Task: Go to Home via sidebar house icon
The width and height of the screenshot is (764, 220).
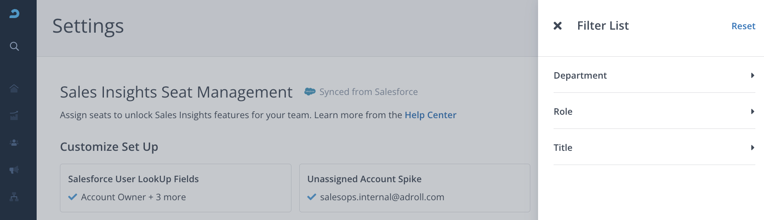Action: click(x=14, y=88)
